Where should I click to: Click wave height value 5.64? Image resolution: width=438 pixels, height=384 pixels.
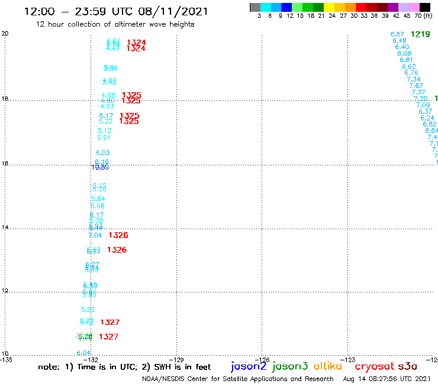98,199
